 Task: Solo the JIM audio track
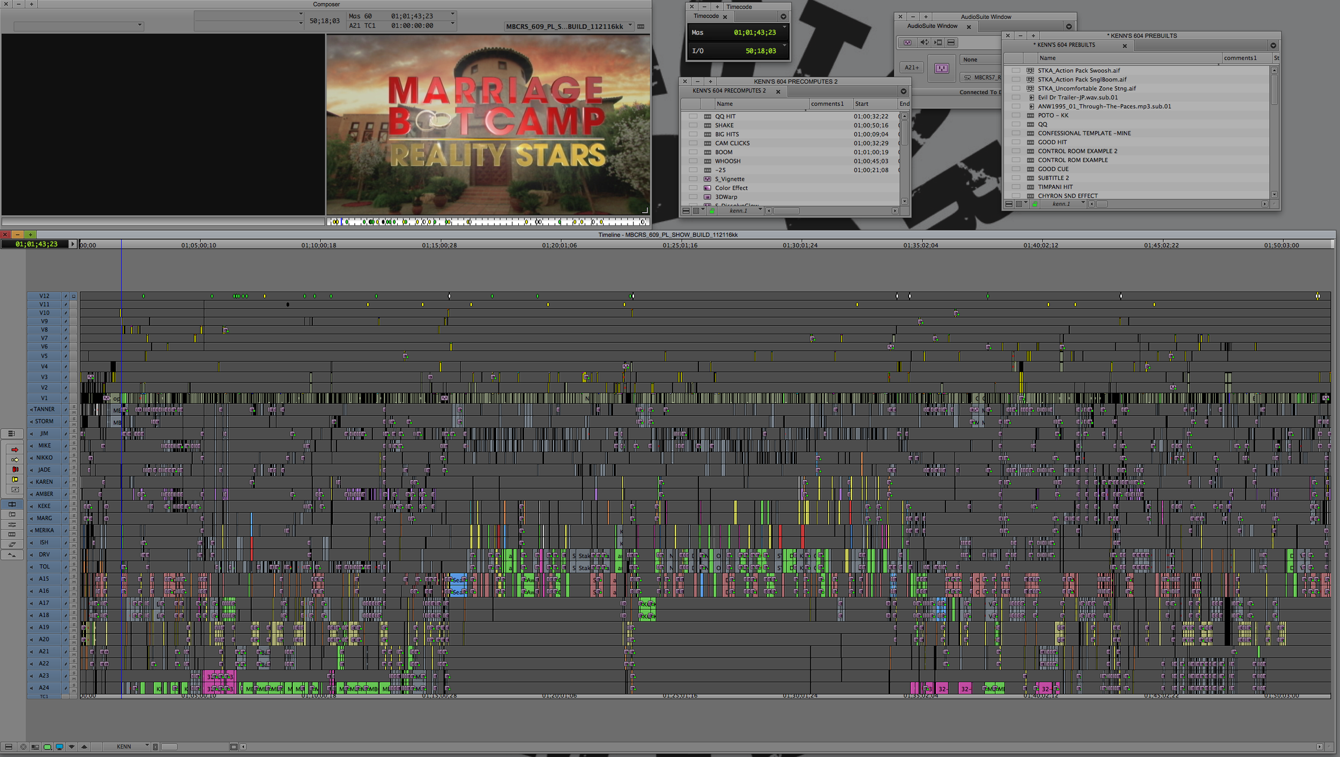(74, 431)
